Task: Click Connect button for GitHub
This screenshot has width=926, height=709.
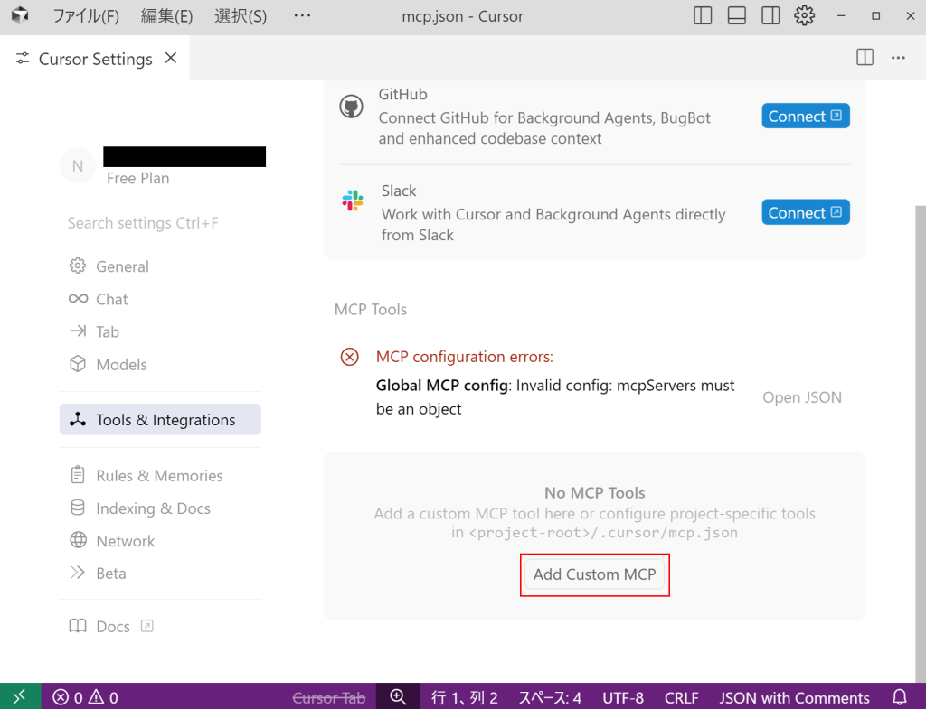Action: point(805,117)
